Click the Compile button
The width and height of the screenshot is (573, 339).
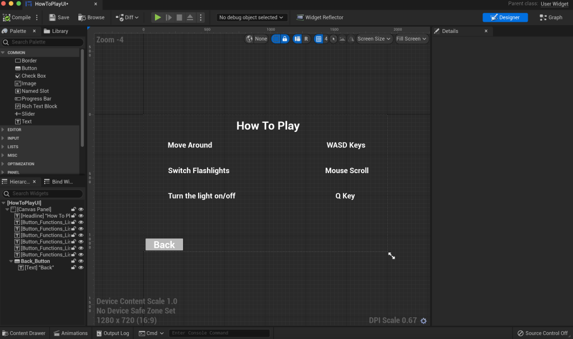click(x=17, y=17)
